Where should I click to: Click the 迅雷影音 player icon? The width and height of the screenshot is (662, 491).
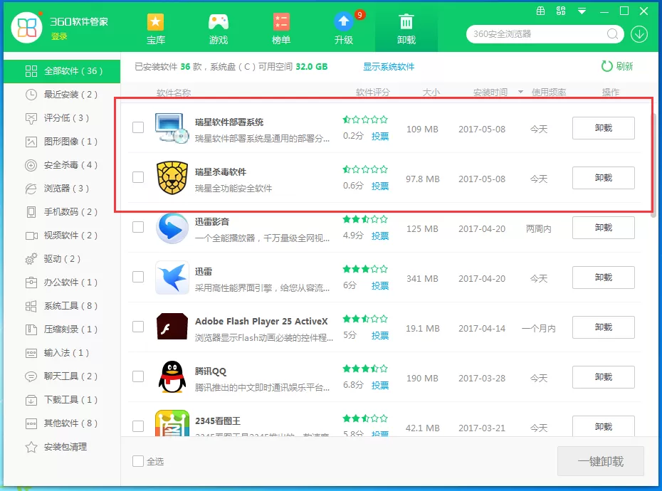172,228
